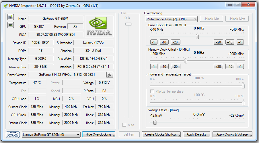Click Base Clock Offset -10 button

[x=164, y=42]
